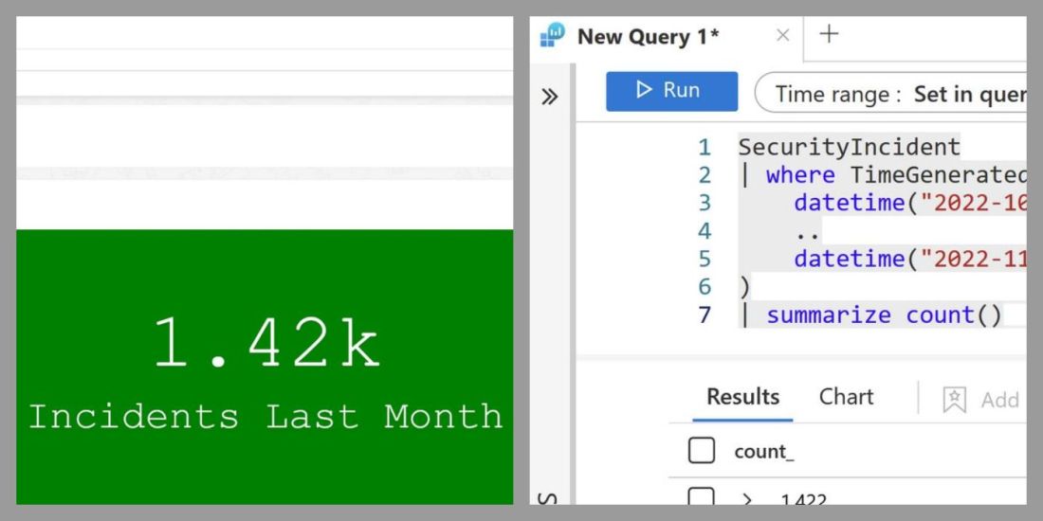Image resolution: width=1043 pixels, height=521 pixels.
Task: Click the where keyword on line 2
Action: pos(800,175)
